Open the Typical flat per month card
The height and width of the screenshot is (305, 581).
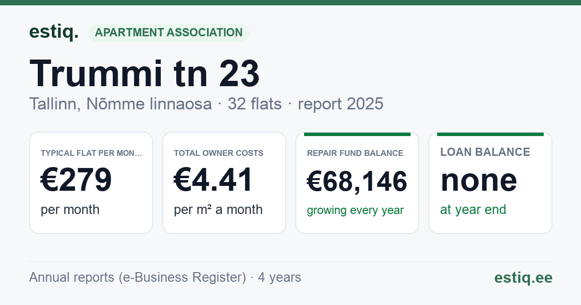pyautogui.click(x=91, y=183)
